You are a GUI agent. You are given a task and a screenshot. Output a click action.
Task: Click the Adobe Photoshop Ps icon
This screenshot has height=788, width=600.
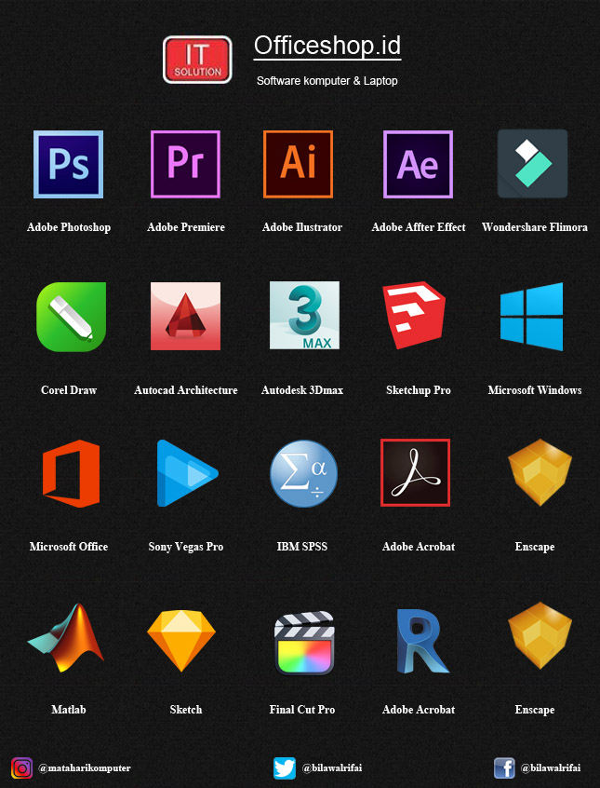pyautogui.click(x=68, y=164)
